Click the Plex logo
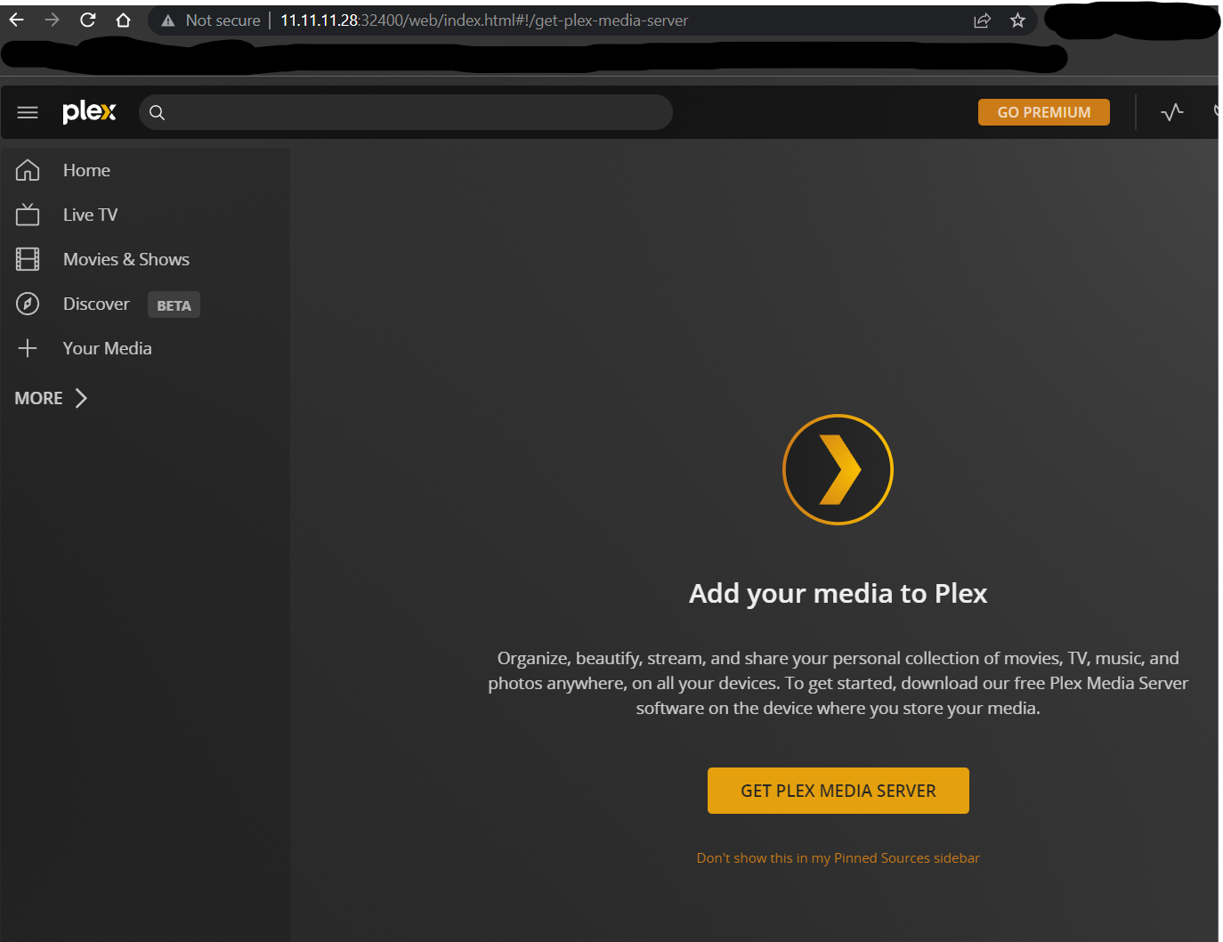This screenshot has height=942, width=1223. tap(89, 111)
